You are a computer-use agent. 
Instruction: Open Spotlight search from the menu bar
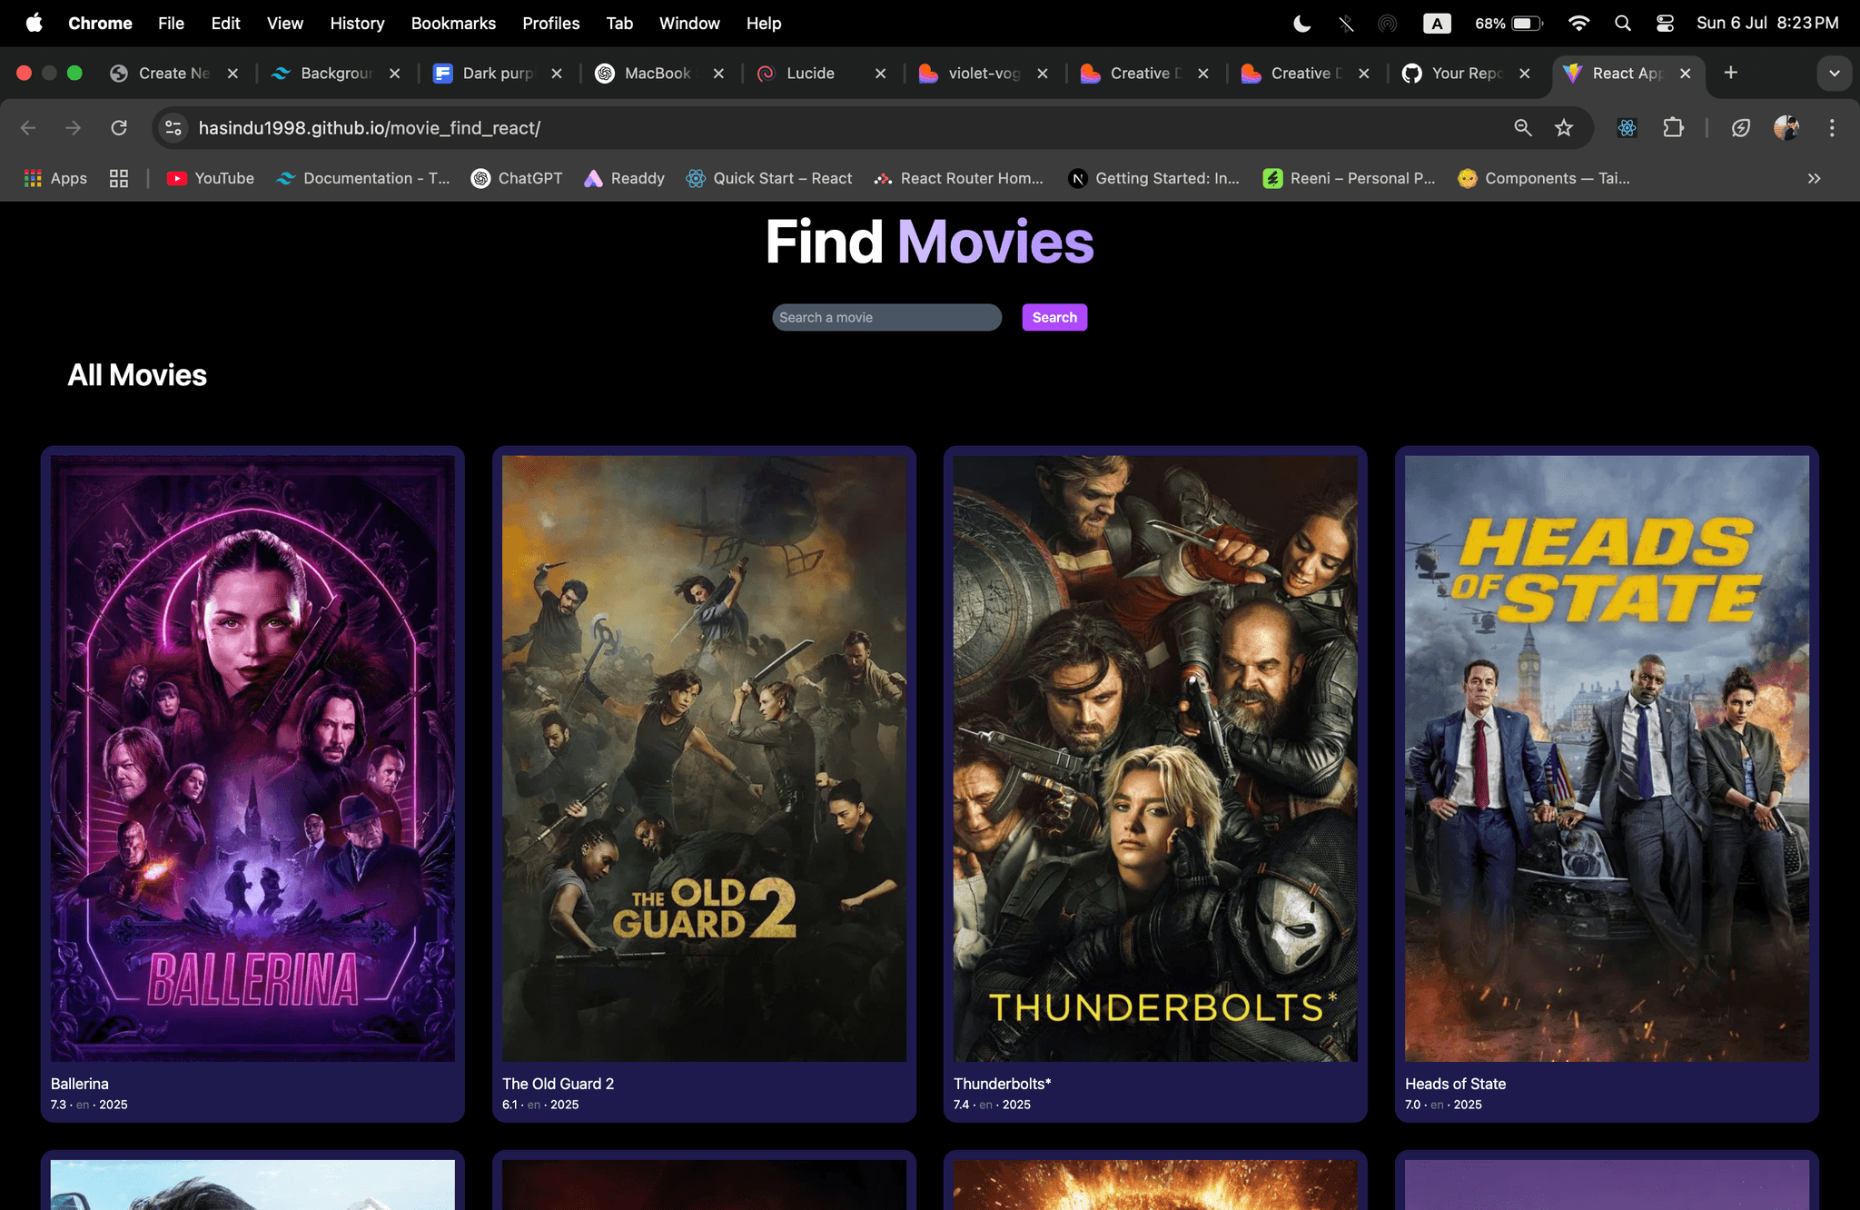coord(1623,24)
